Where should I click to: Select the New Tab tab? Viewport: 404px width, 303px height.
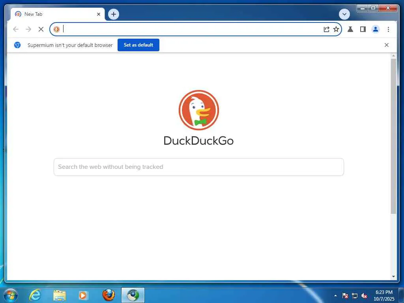click(58, 14)
